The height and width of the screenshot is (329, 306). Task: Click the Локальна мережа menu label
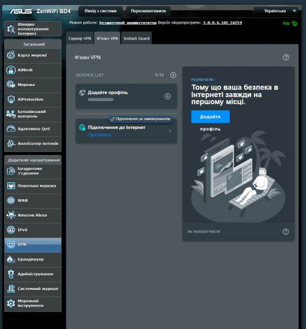[37, 186]
